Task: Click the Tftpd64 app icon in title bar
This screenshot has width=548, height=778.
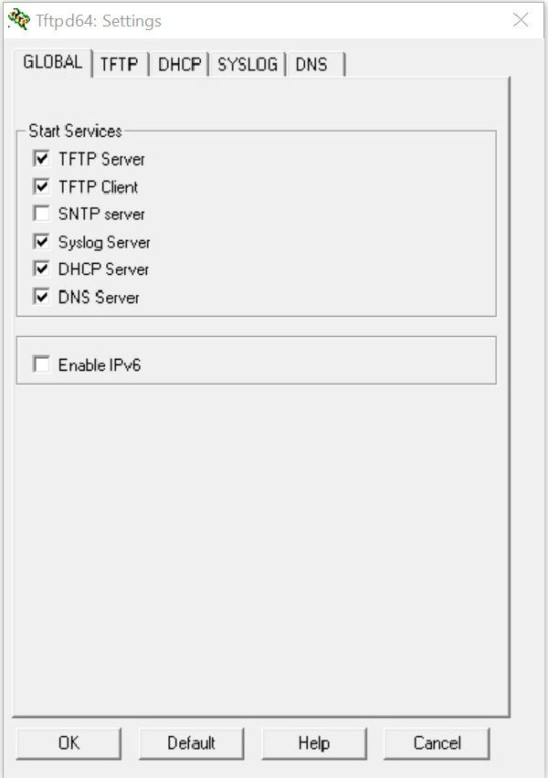Action: [x=19, y=20]
